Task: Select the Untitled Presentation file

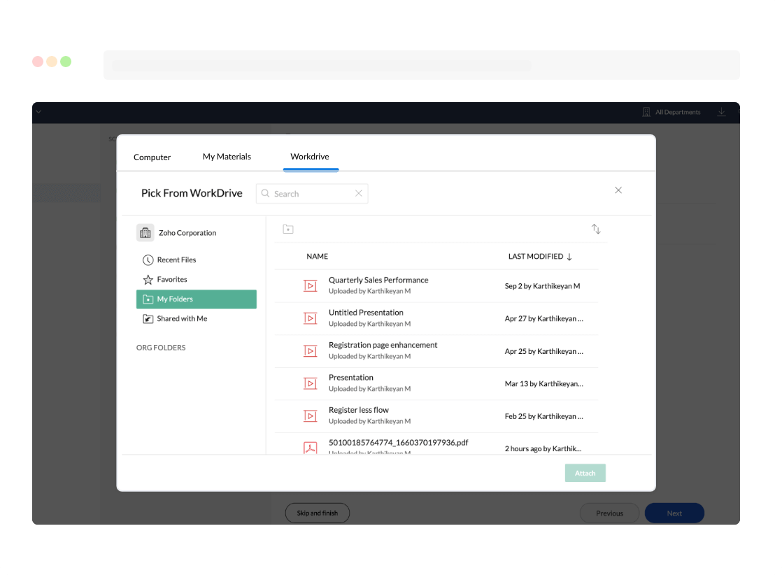Action: pyautogui.click(x=436, y=318)
